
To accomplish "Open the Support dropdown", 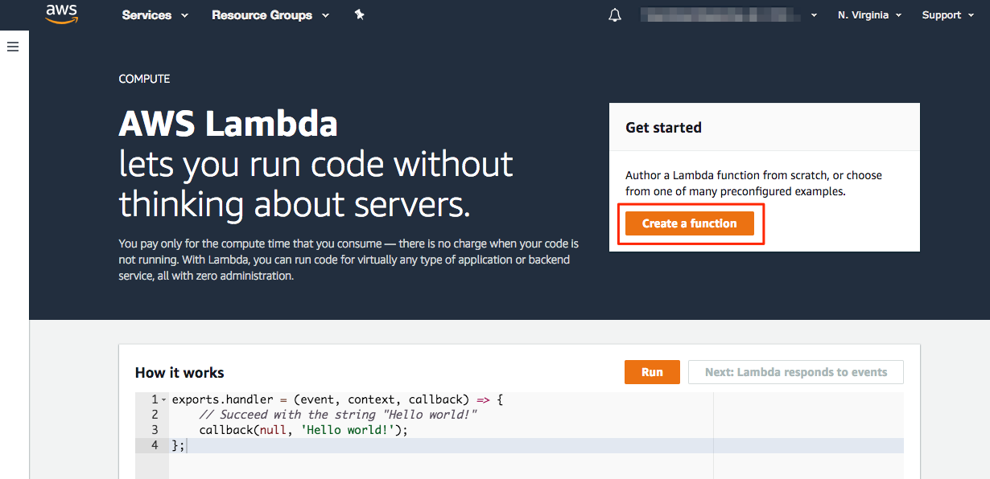I will [942, 14].
